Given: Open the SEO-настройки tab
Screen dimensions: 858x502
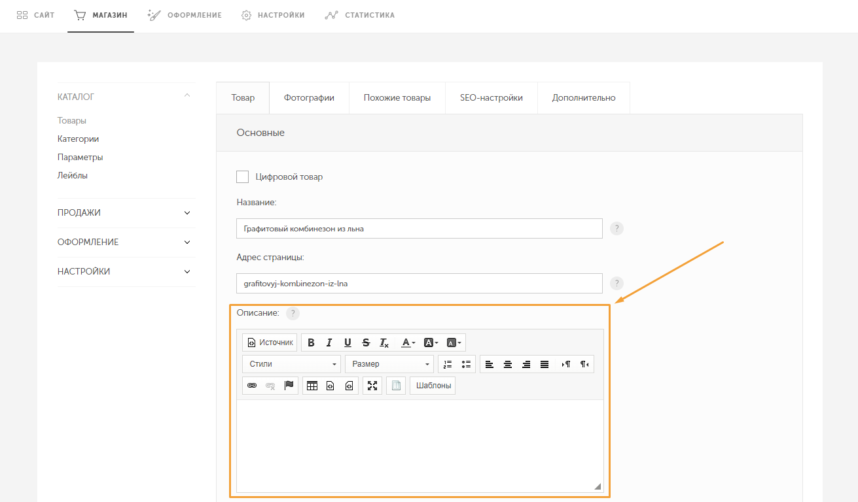Looking at the screenshot, I should [x=492, y=98].
